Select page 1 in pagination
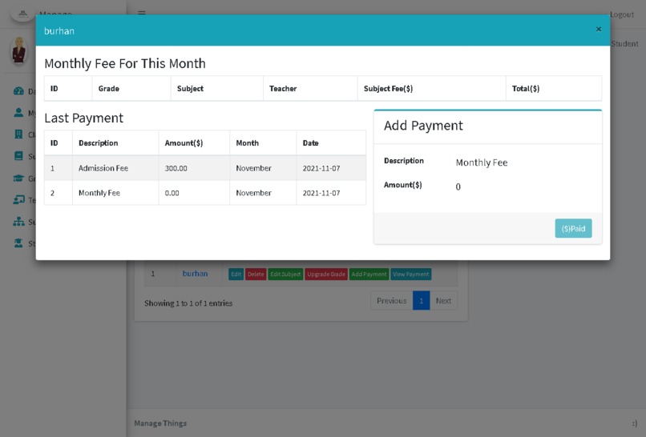Screen dimensions: 646x437 tap(421, 301)
